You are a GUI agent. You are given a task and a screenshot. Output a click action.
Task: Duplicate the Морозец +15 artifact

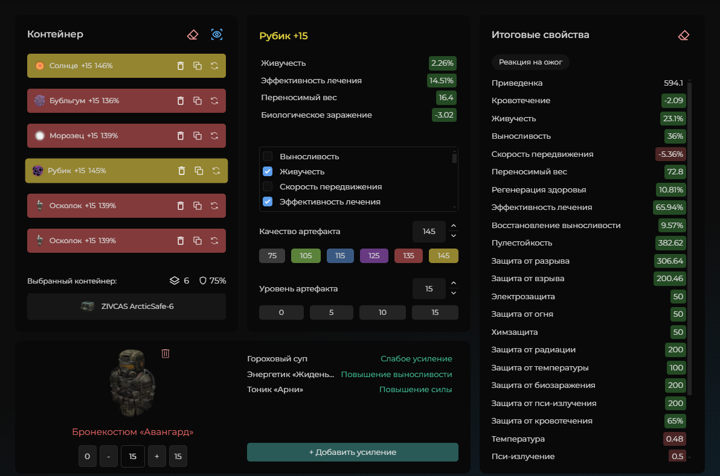tap(198, 136)
